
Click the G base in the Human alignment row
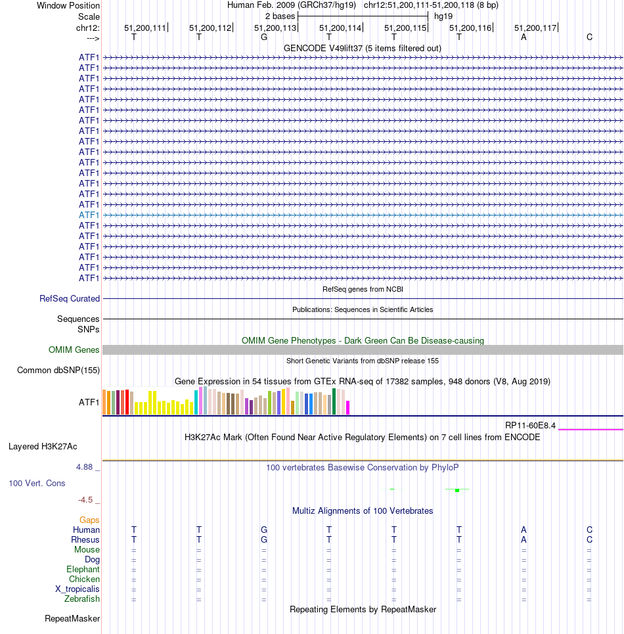264,530
